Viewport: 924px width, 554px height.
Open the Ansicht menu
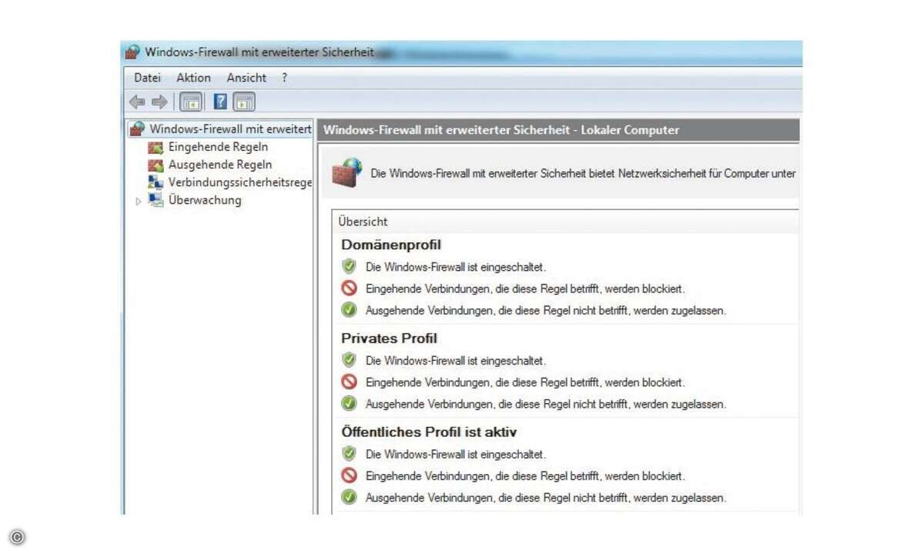pyautogui.click(x=246, y=78)
